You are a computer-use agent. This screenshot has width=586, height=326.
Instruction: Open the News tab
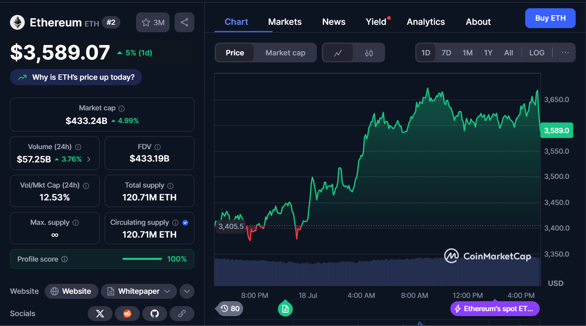334,22
